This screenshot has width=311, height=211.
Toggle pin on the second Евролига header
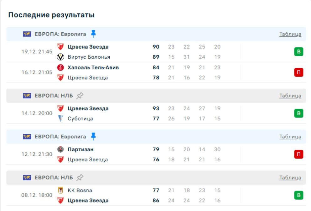(x=93, y=137)
